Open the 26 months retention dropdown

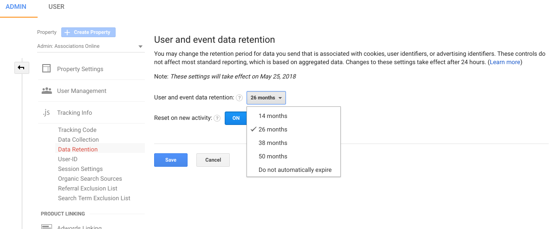[266, 98]
